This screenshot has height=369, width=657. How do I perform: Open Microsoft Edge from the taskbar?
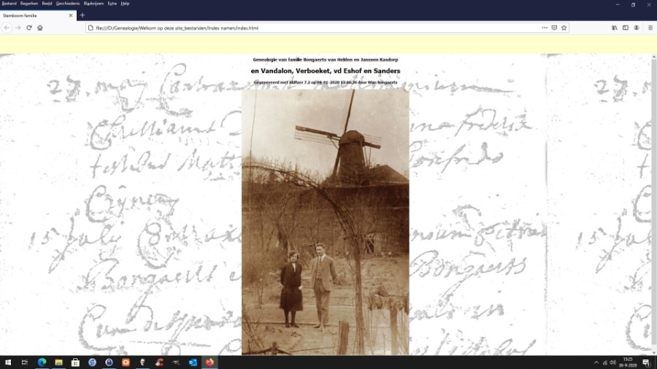[x=42, y=362]
